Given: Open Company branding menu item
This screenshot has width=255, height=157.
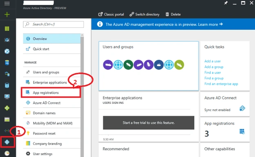Looking at the screenshot, I should click(52, 144).
